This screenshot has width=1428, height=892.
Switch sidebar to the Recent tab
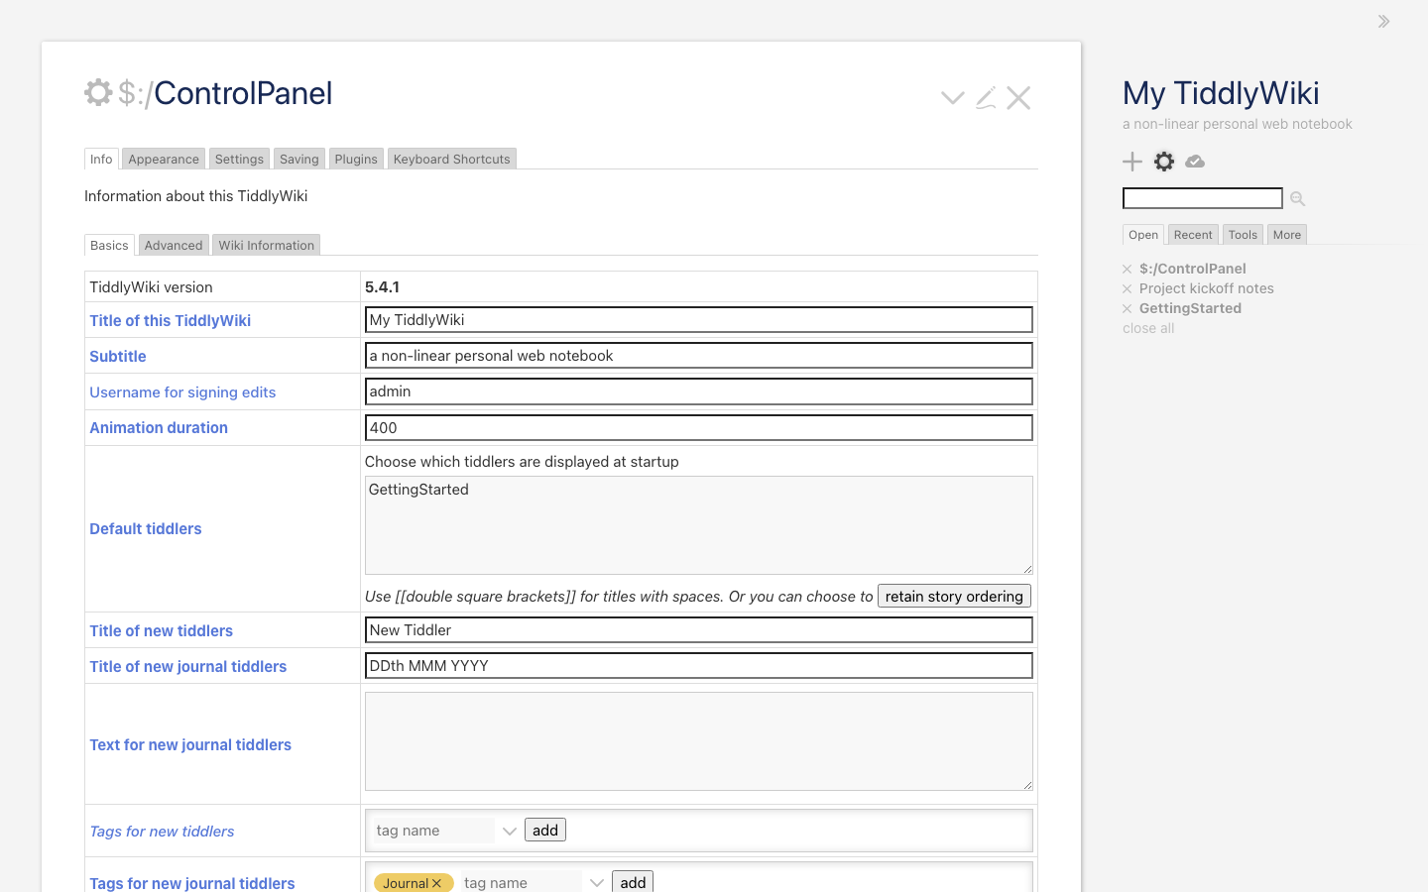(1193, 235)
